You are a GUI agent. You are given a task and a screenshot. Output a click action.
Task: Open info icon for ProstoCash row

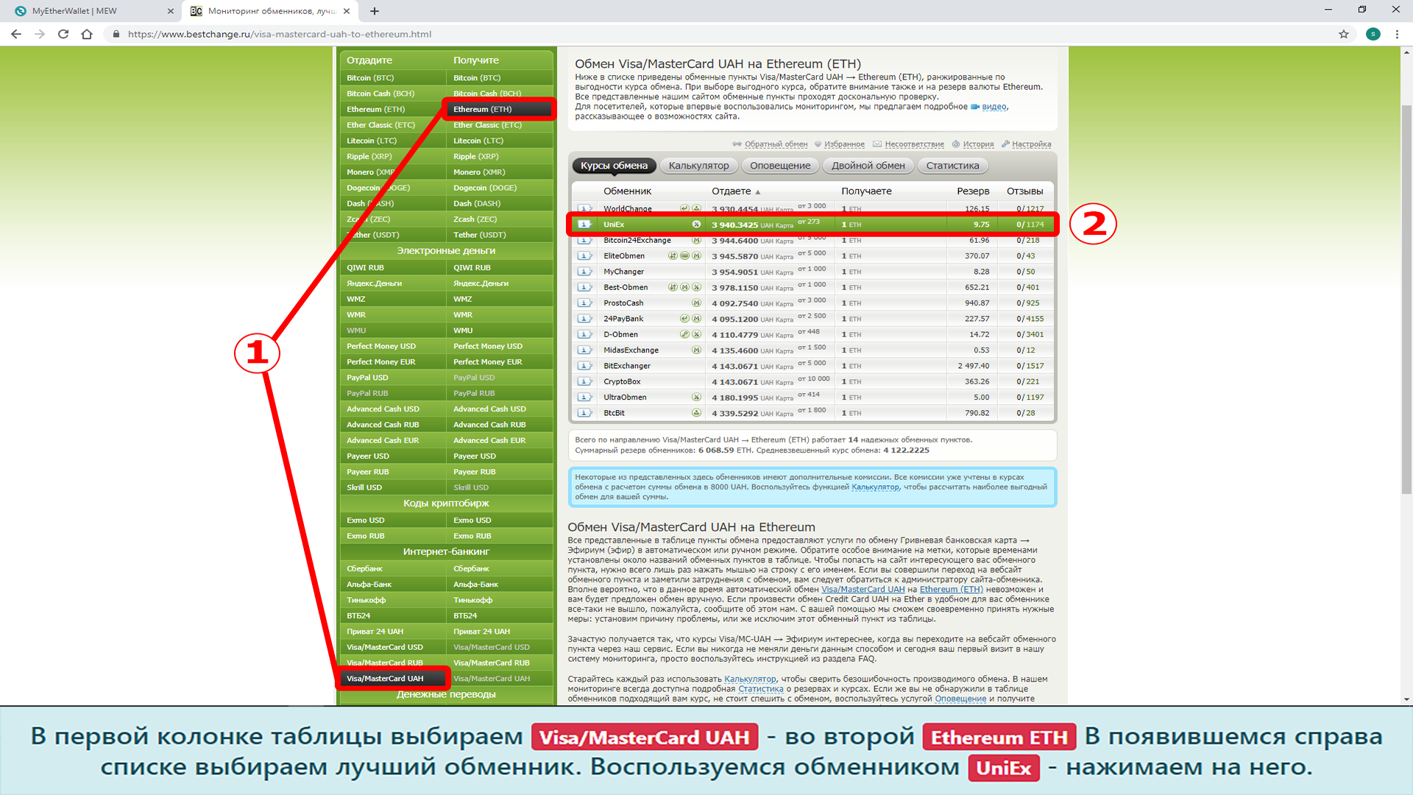click(x=584, y=303)
